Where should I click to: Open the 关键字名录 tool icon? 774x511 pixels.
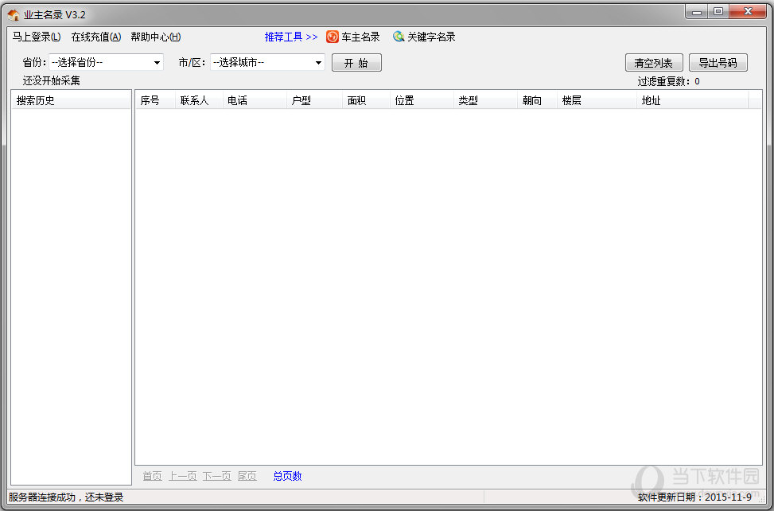pyautogui.click(x=399, y=37)
